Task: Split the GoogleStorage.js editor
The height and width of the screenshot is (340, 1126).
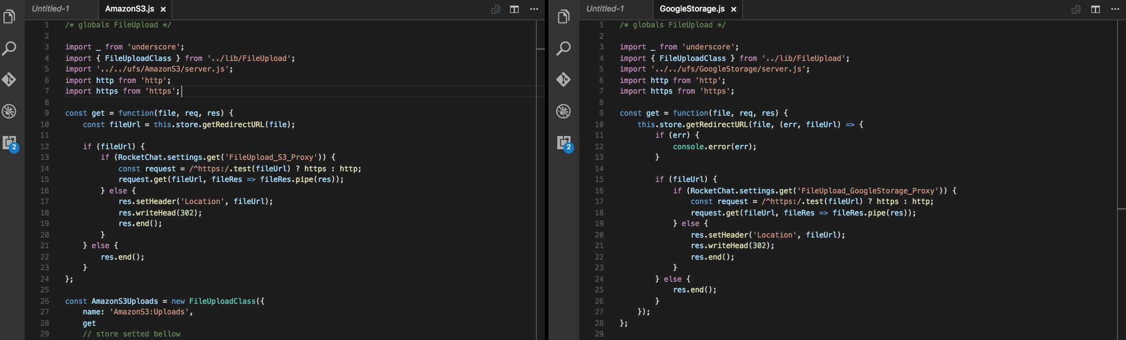Action: pos(1095,9)
